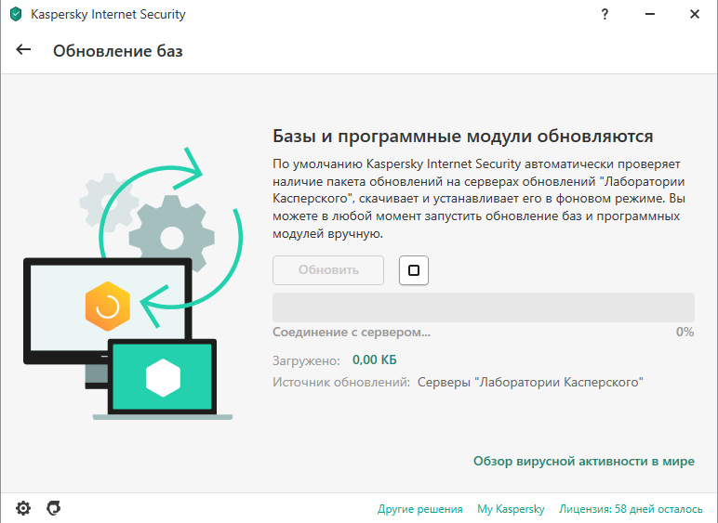Click the Лицензия: 58 дней осталось link

pos(631,509)
